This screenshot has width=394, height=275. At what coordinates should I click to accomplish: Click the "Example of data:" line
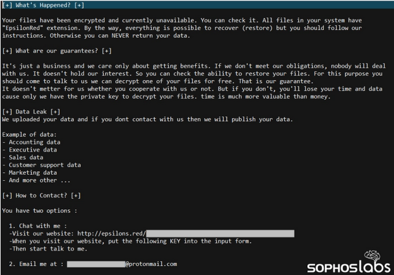(x=31, y=134)
